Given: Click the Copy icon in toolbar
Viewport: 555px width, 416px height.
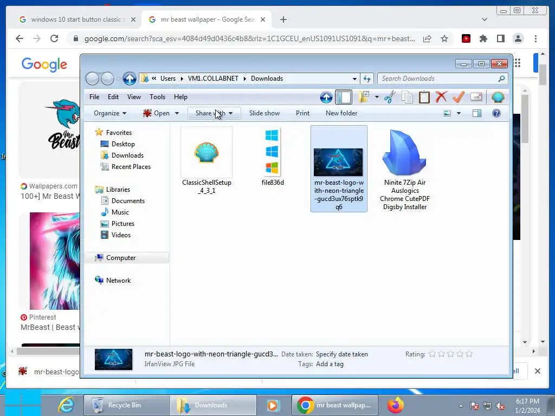Looking at the screenshot, I should point(407,97).
